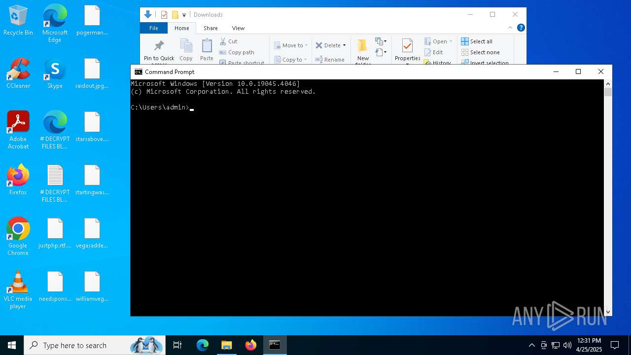
Task: Click the Paste clipboard icon in ribbon
Action: 207,46
